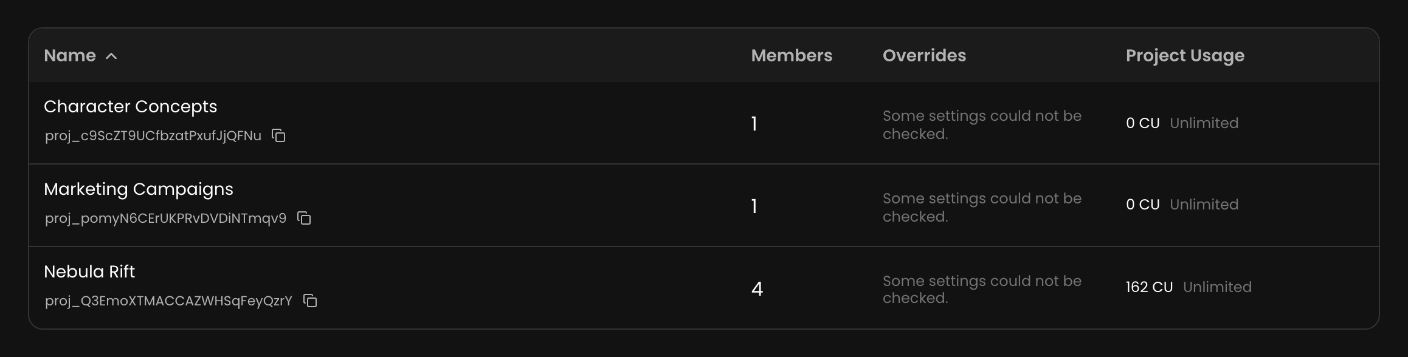
Task: Select project ID proj_pomyN6CErUKPRvDVDiNTmqv9 text
Action: [165, 219]
